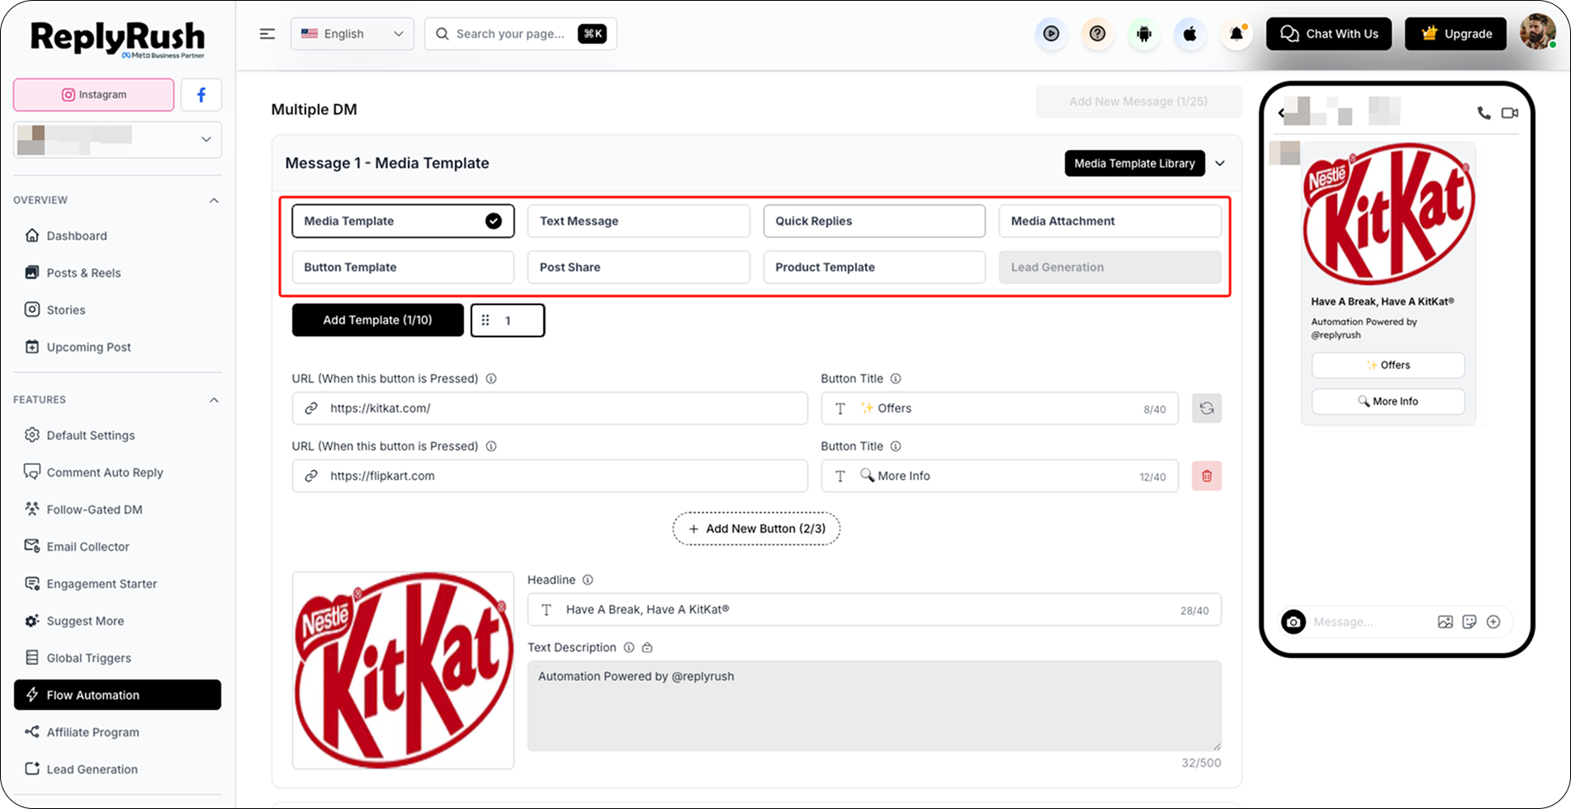1571x809 pixels.
Task: Tap the phone call icon in preview
Action: point(1483,113)
